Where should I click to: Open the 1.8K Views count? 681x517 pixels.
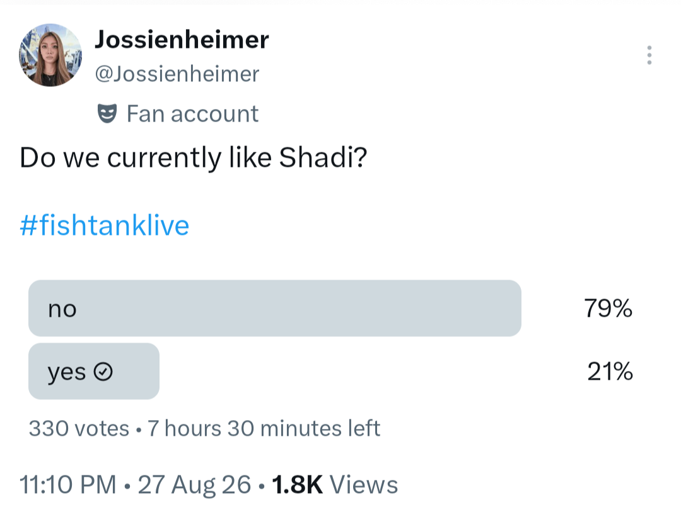click(x=334, y=484)
